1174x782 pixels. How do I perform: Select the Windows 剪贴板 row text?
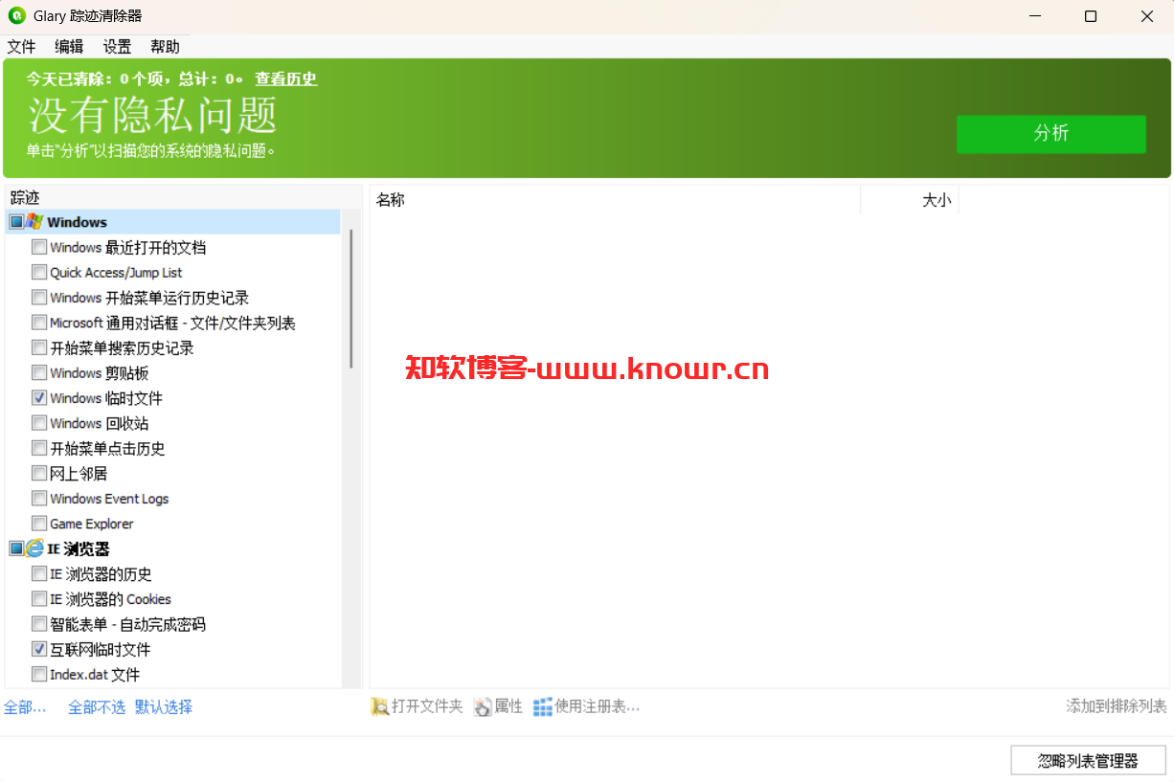click(x=100, y=372)
